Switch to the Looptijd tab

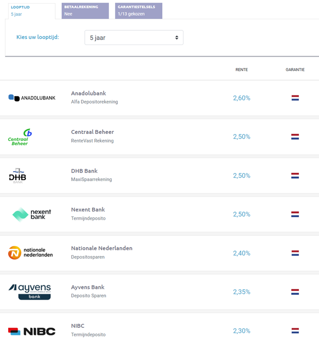pos(30,11)
